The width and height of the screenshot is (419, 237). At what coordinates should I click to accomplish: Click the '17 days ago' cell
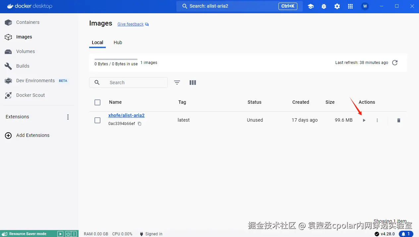[x=305, y=120]
